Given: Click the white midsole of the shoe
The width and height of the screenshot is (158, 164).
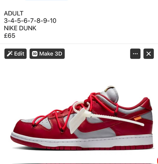Looking at the screenshot, I should tap(82, 140).
